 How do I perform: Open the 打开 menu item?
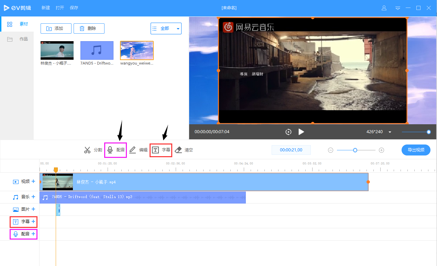pyautogui.click(x=59, y=8)
